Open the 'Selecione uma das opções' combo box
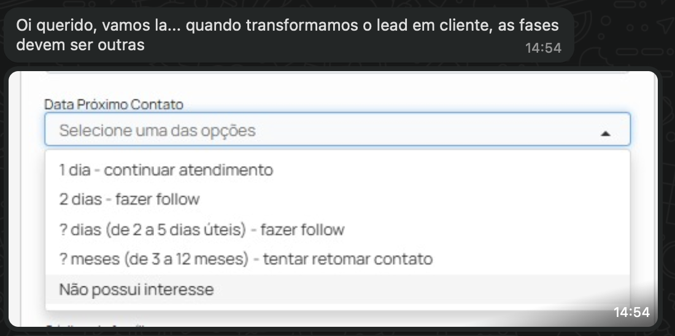 point(307,130)
